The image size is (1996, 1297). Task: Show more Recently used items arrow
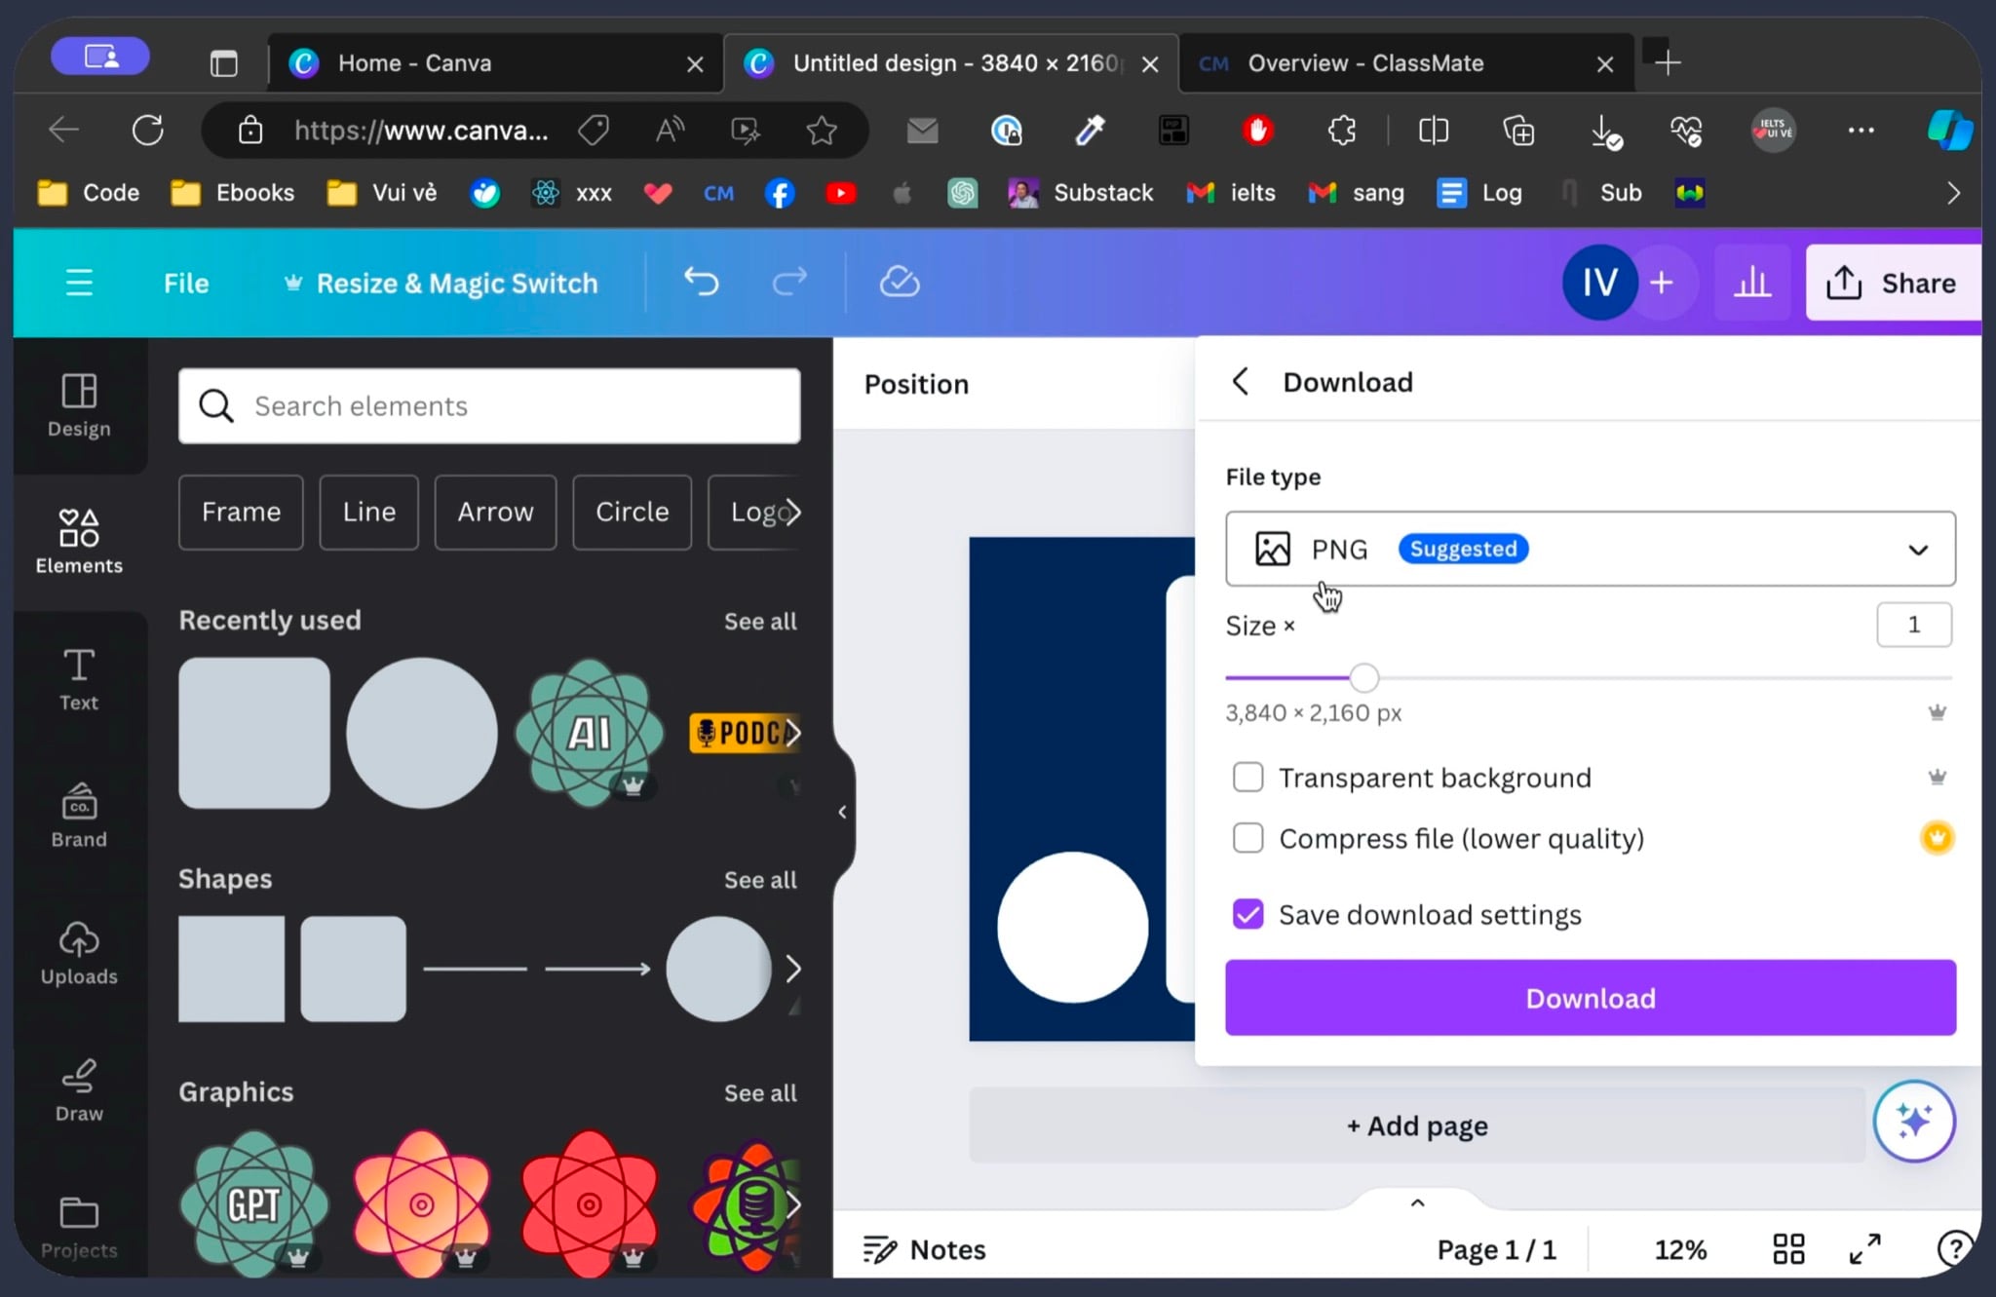point(792,733)
